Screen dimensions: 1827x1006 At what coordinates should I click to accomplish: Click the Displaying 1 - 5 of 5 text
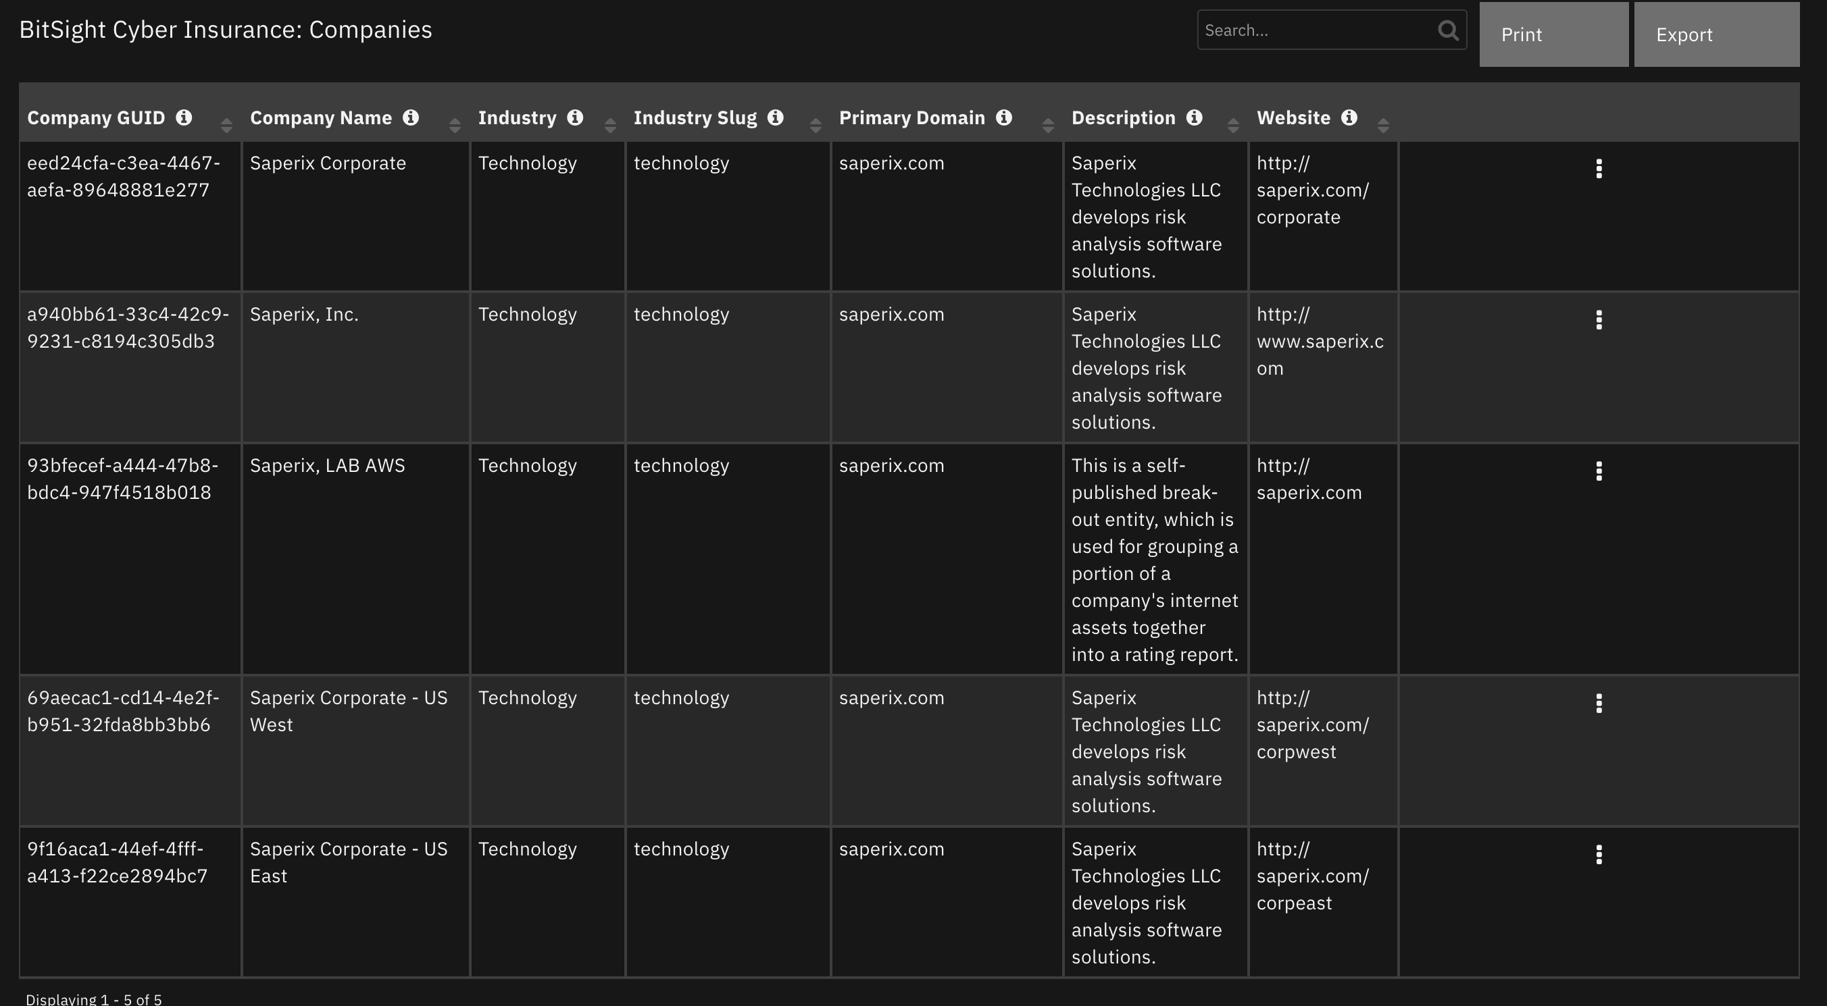94,999
